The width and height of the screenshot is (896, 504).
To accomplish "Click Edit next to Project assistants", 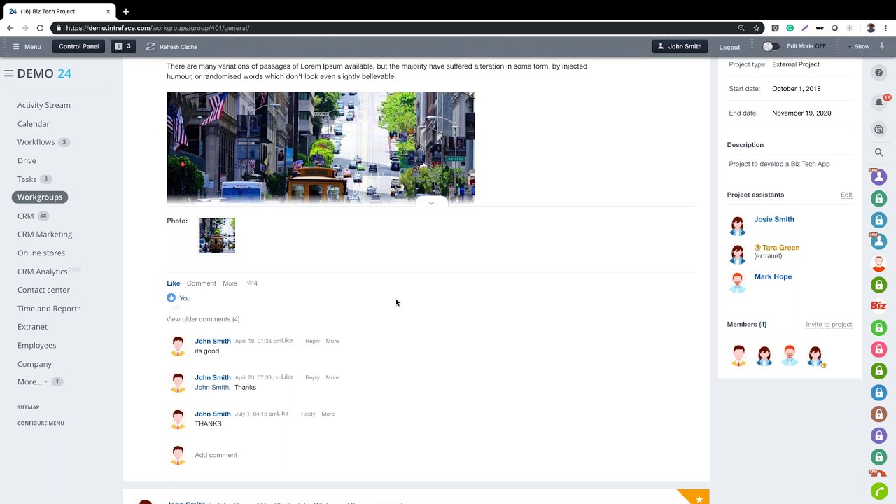I will [x=846, y=195].
